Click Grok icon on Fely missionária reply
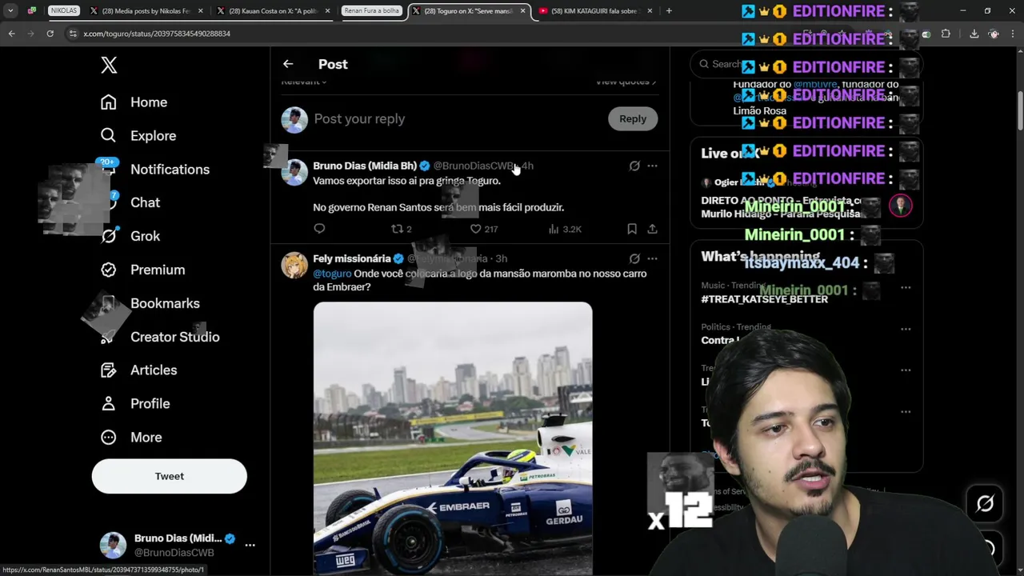The width and height of the screenshot is (1024, 576). tap(634, 258)
